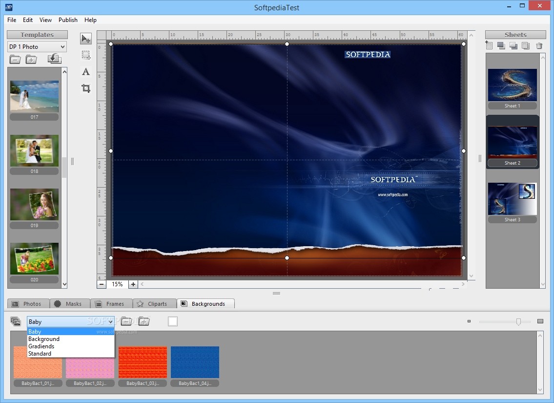Image resolution: width=554 pixels, height=403 pixels.
Task: Click small thumbnail size icon
Action: click(469, 321)
